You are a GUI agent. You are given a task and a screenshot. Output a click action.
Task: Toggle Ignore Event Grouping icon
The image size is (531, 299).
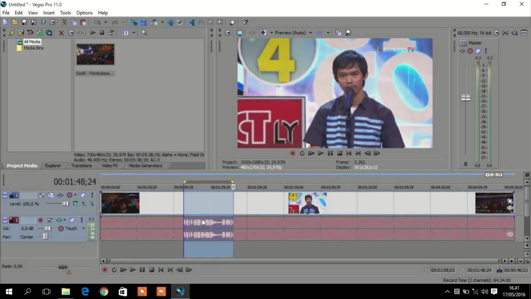click(x=180, y=22)
